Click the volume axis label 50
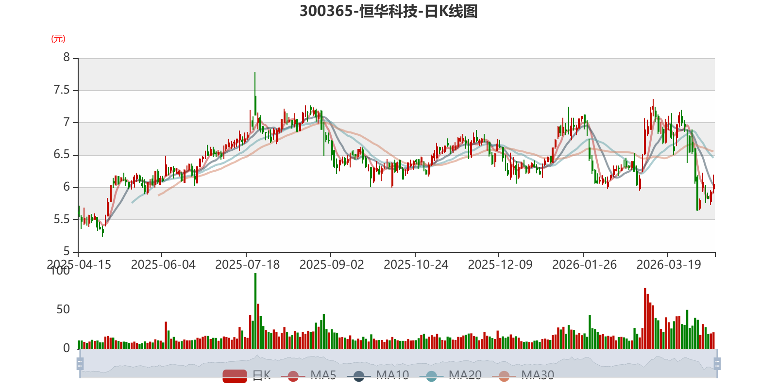Viewport: 777px width, 388px height. 63,309
